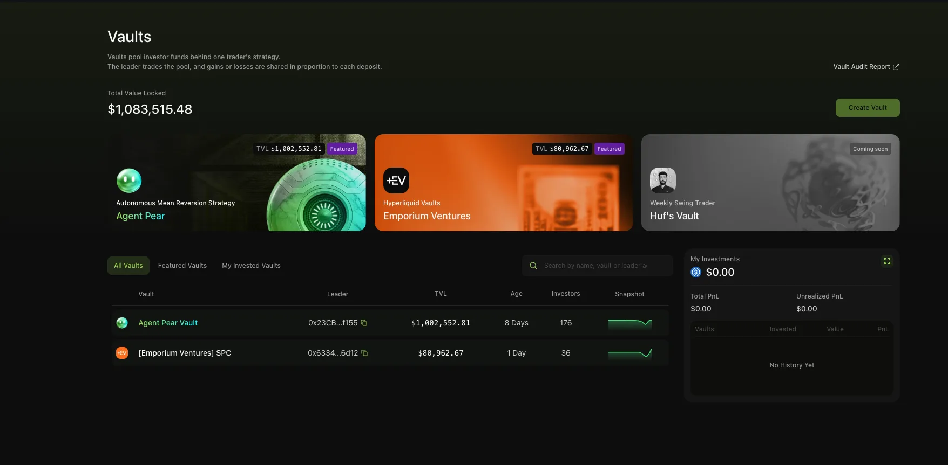Click the 0x23CB...f155 leader address text
The height and width of the screenshot is (465, 948).
point(333,323)
